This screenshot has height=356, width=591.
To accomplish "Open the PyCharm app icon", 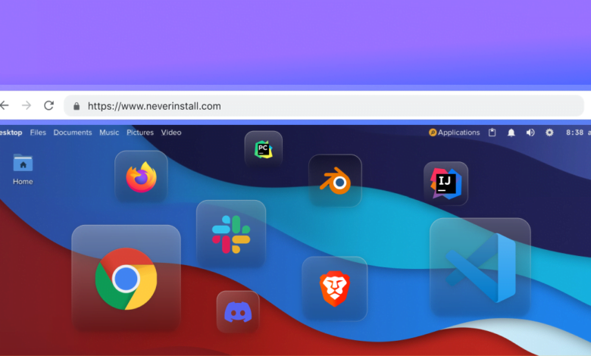I will click(x=263, y=148).
